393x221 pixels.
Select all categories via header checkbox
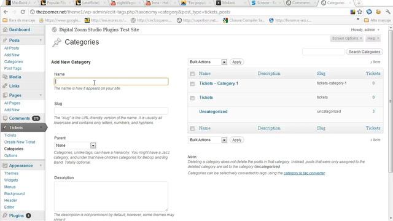click(192, 74)
